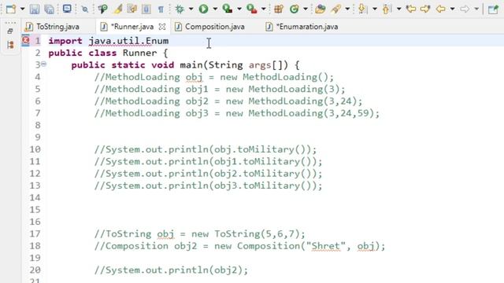Expand the Forward history dropdown arrow
The width and height of the screenshot is (504, 283).
(476, 9)
